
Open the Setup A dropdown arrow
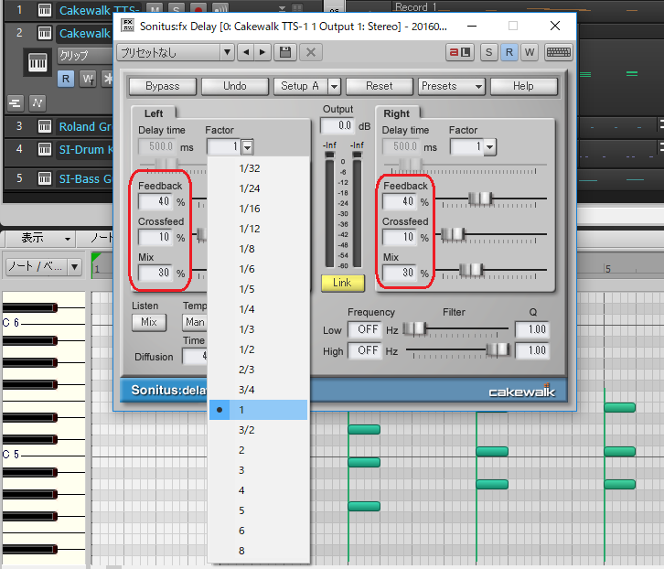(334, 86)
